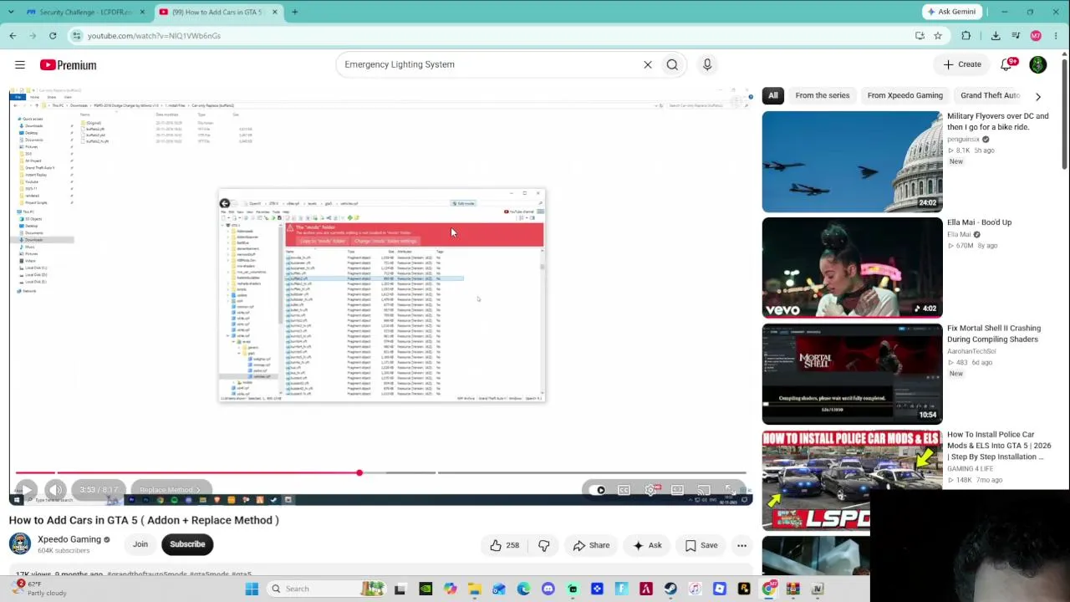The image size is (1070, 602).
Task: Open the Ella Mai 'Boo'd Up' thumbnail
Action: click(x=852, y=268)
